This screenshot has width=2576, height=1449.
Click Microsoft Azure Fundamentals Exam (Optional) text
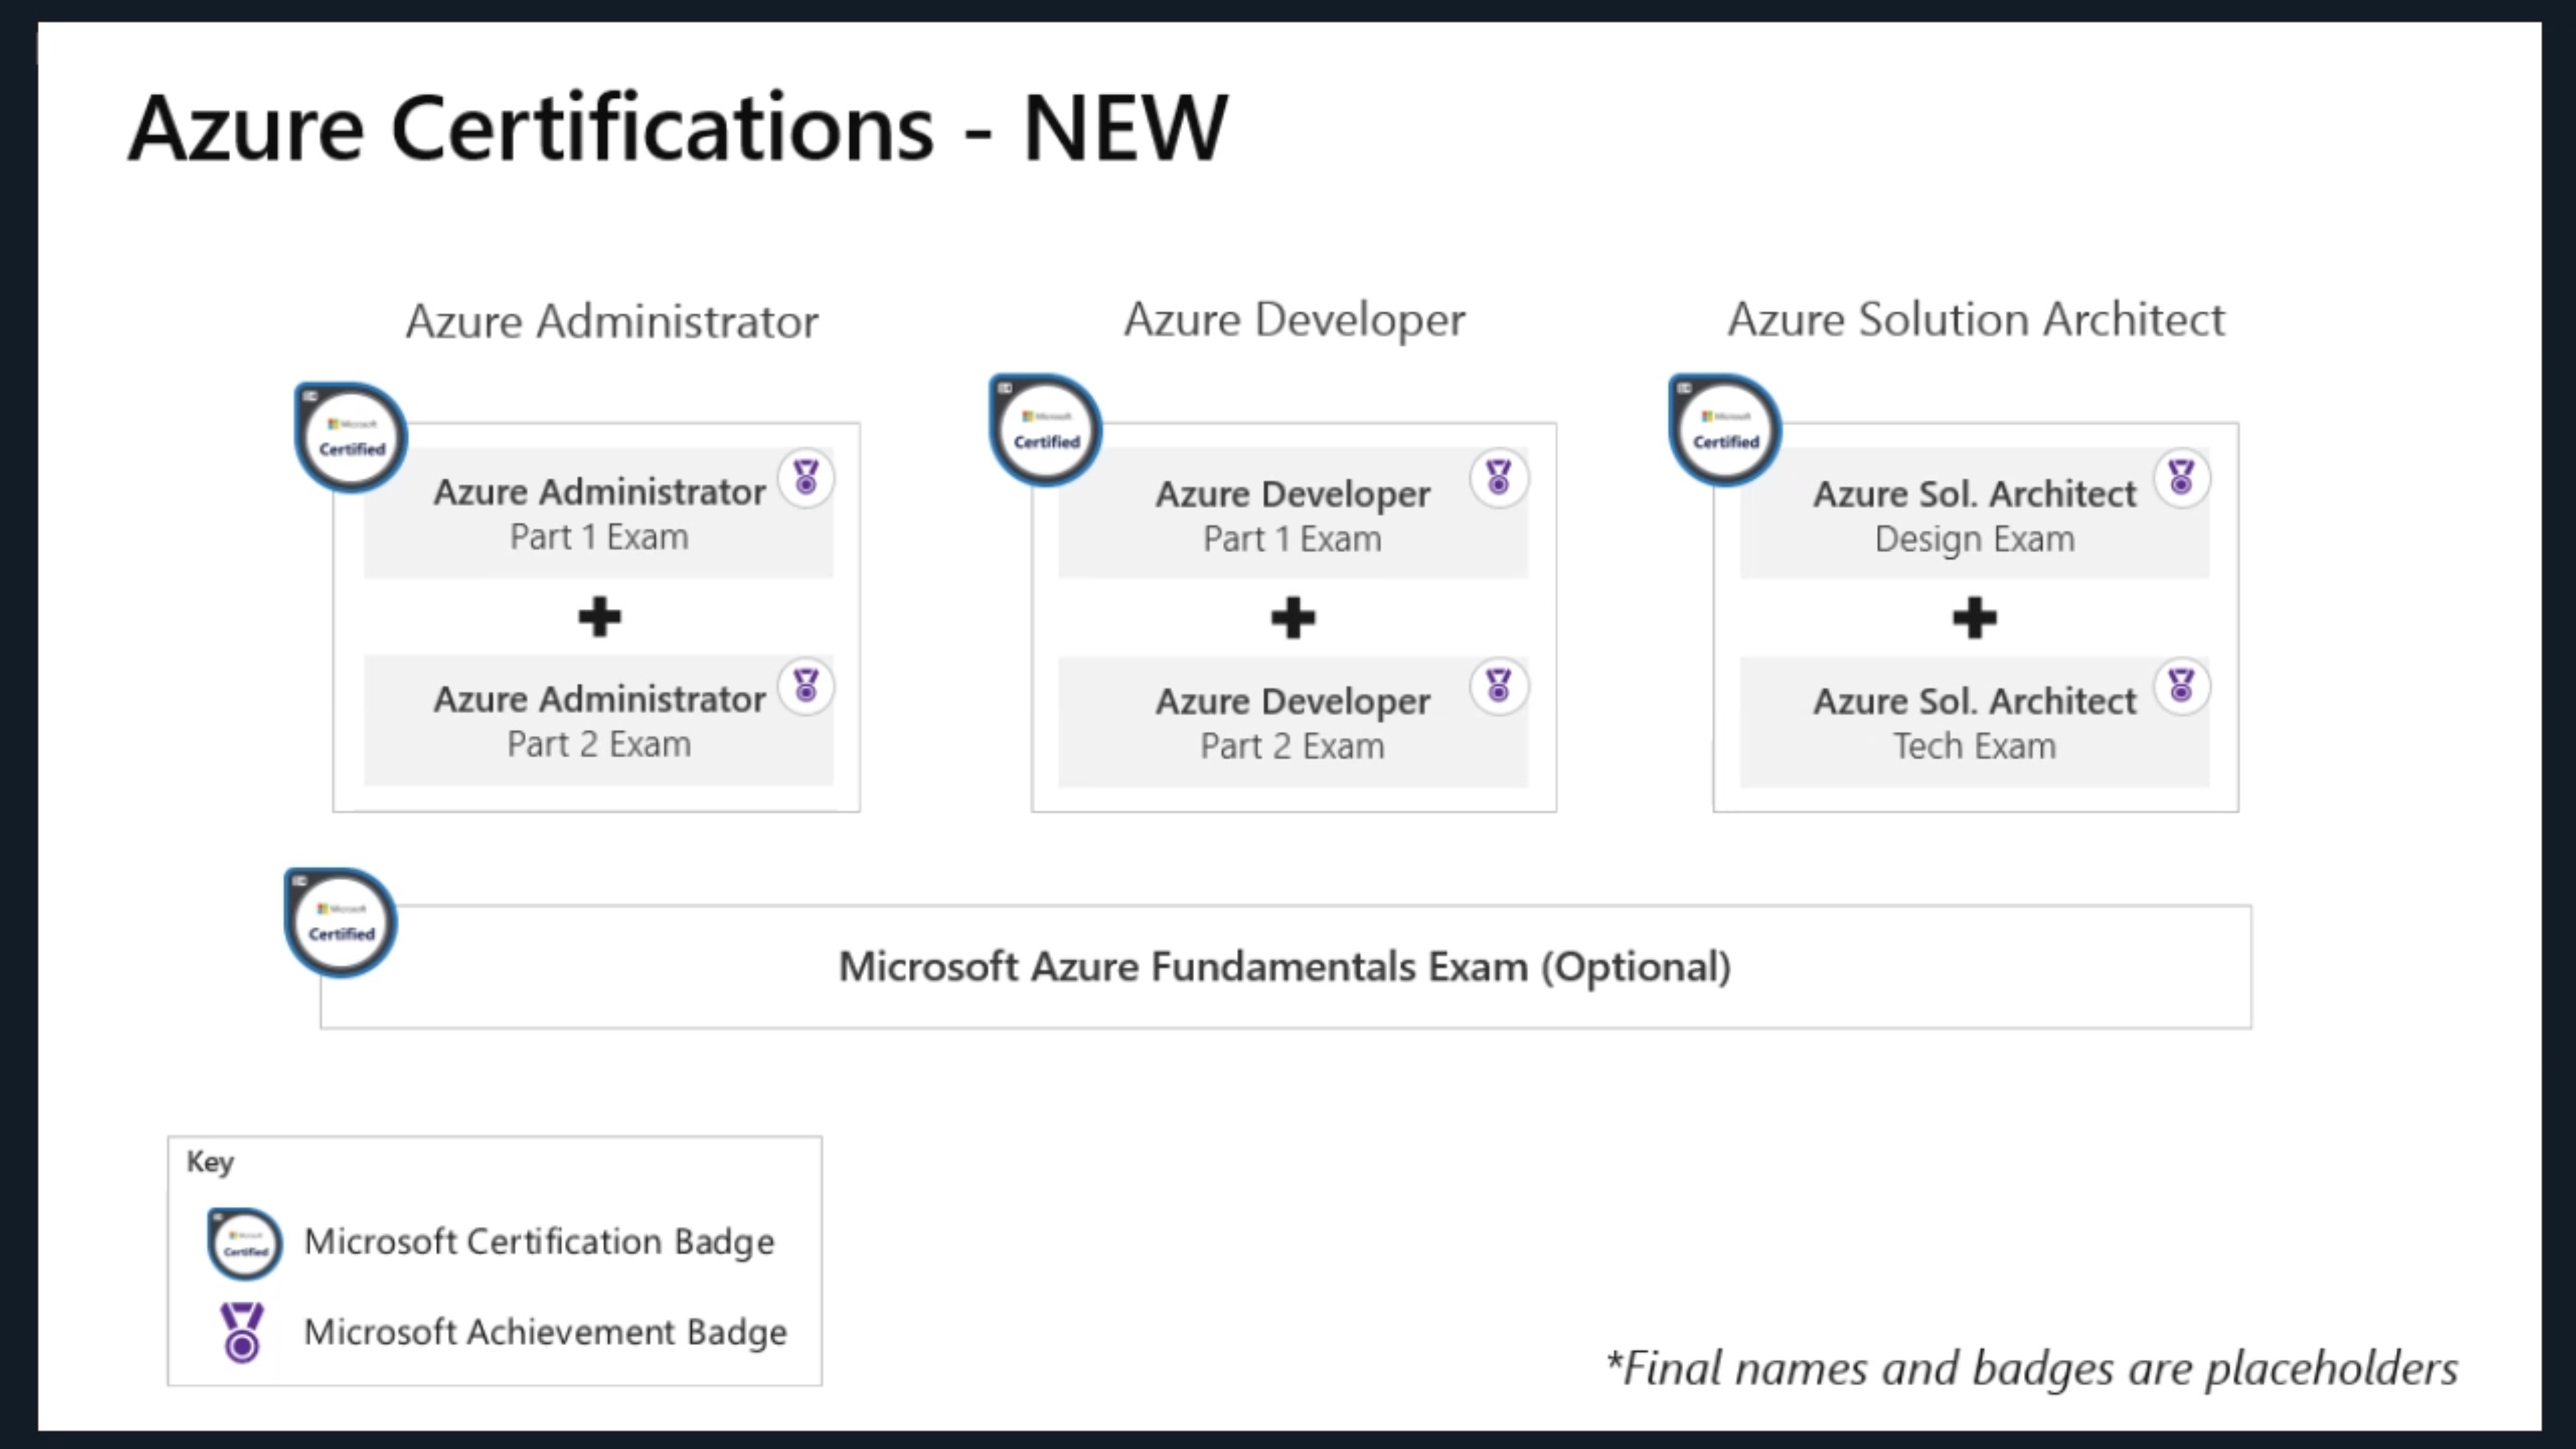point(1284,967)
